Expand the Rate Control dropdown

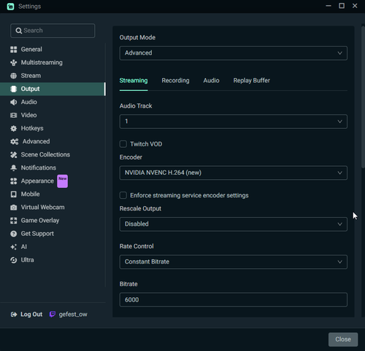pyautogui.click(x=234, y=261)
